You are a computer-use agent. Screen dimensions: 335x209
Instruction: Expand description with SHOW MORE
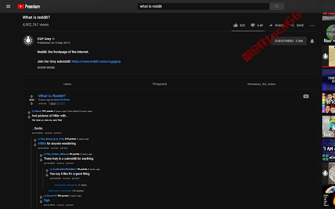[x=46, y=67]
